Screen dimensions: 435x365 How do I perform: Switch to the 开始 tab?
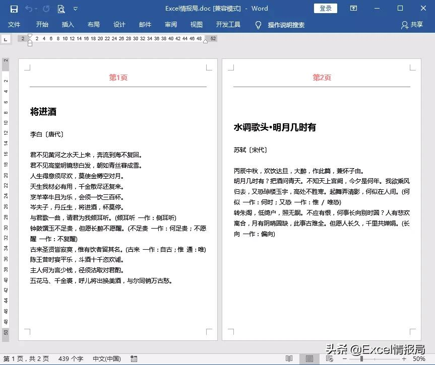42,24
